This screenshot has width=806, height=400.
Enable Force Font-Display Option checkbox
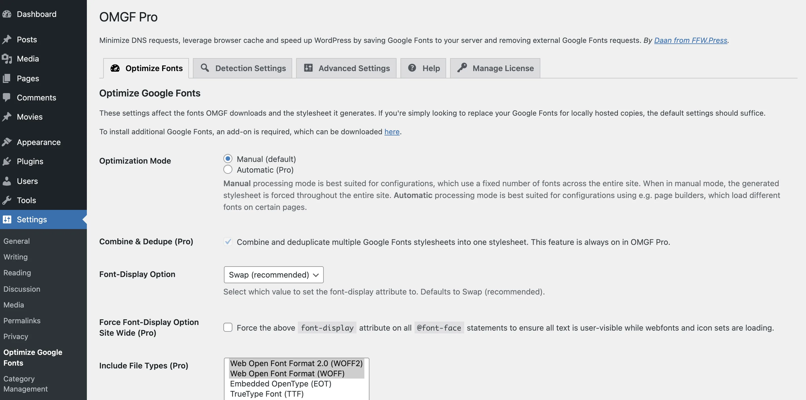[228, 328]
